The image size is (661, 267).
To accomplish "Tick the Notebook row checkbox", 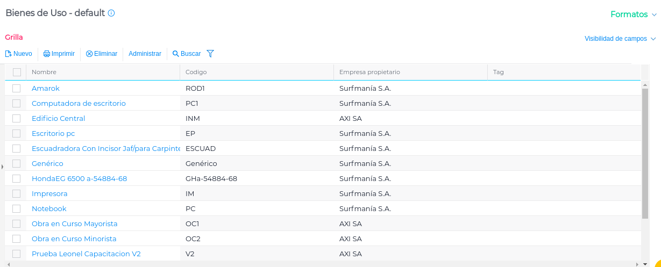I will tap(17, 208).
